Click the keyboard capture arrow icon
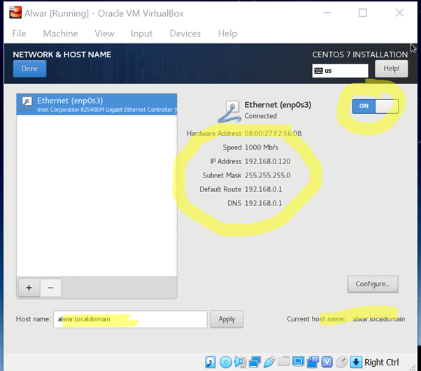421x371 pixels. point(355,362)
